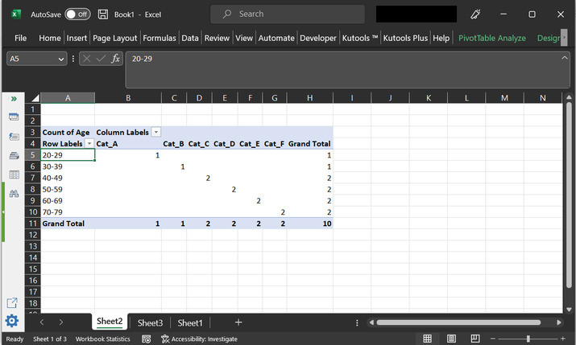The height and width of the screenshot is (345, 576).
Task: Collapse the formula bar with chevron
Action: (565, 58)
